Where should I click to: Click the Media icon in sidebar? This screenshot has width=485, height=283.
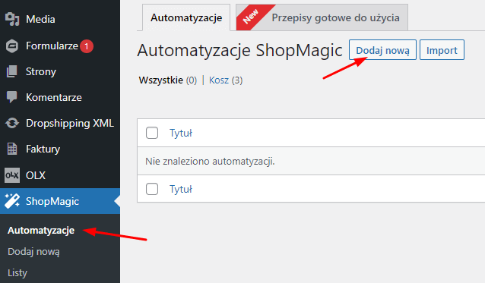tap(12, 19)
